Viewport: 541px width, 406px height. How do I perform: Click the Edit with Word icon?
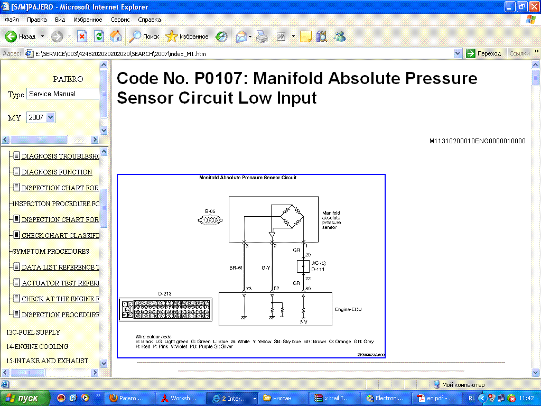pyautogui.click(x=281, y=36)
